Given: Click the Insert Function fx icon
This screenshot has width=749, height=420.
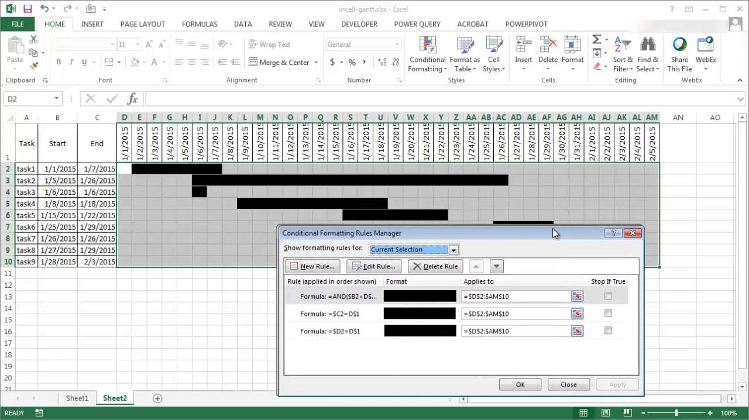Looking at the screenshot, I should 132,99.
